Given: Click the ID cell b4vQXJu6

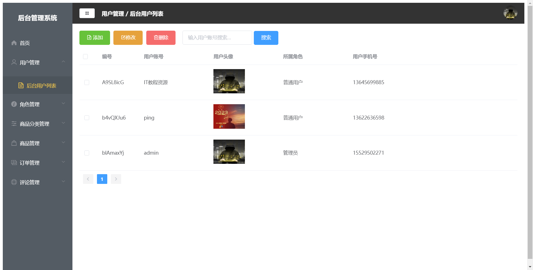Looking at the screenshot, I should pyautogui.click(x=114, y=118).
